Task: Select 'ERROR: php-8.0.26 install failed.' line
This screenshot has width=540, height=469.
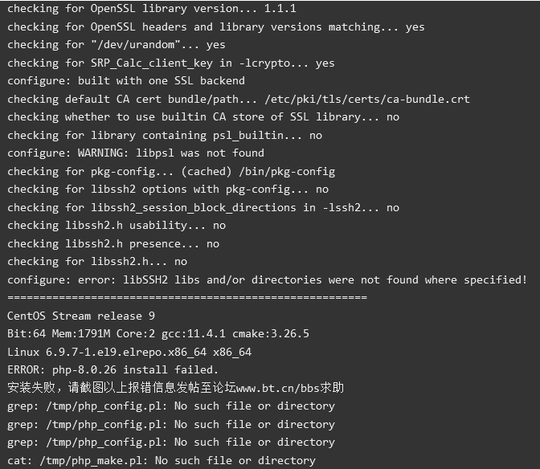Action: click(x=113, y=370)
